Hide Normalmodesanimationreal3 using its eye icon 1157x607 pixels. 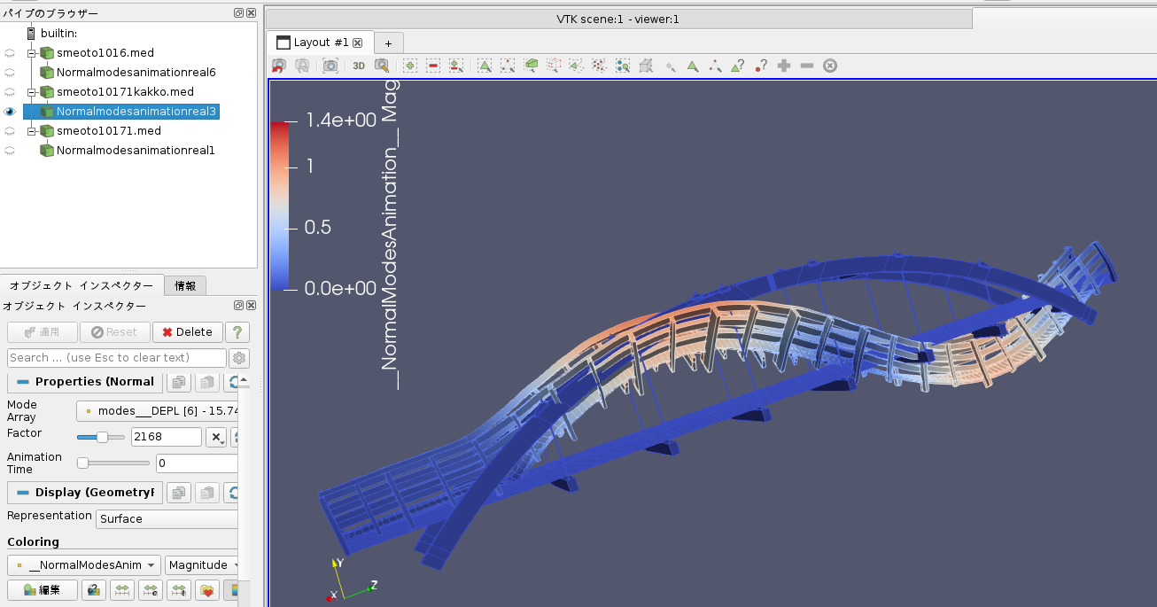point(10,112)
